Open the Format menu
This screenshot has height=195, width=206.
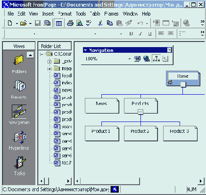[65, 14]
